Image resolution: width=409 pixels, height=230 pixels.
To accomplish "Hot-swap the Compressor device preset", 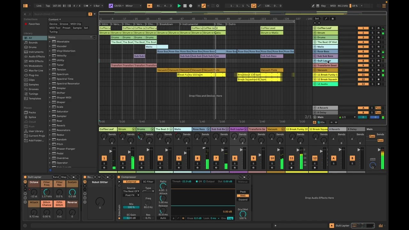I will tap(240, 177).
